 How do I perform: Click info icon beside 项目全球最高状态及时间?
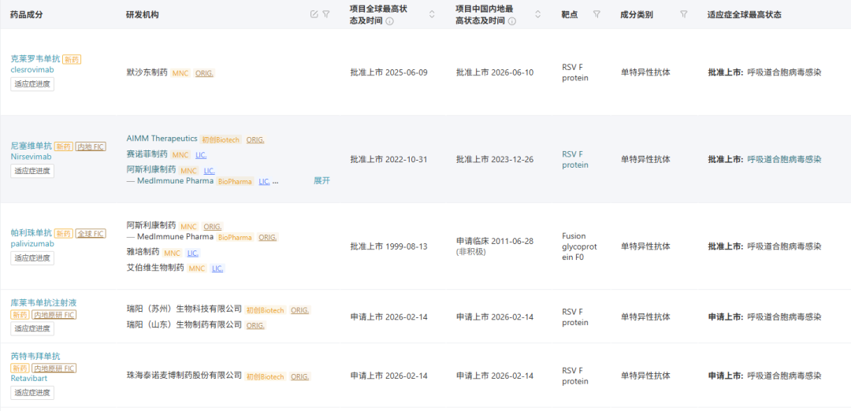click(x=390, y=21)
